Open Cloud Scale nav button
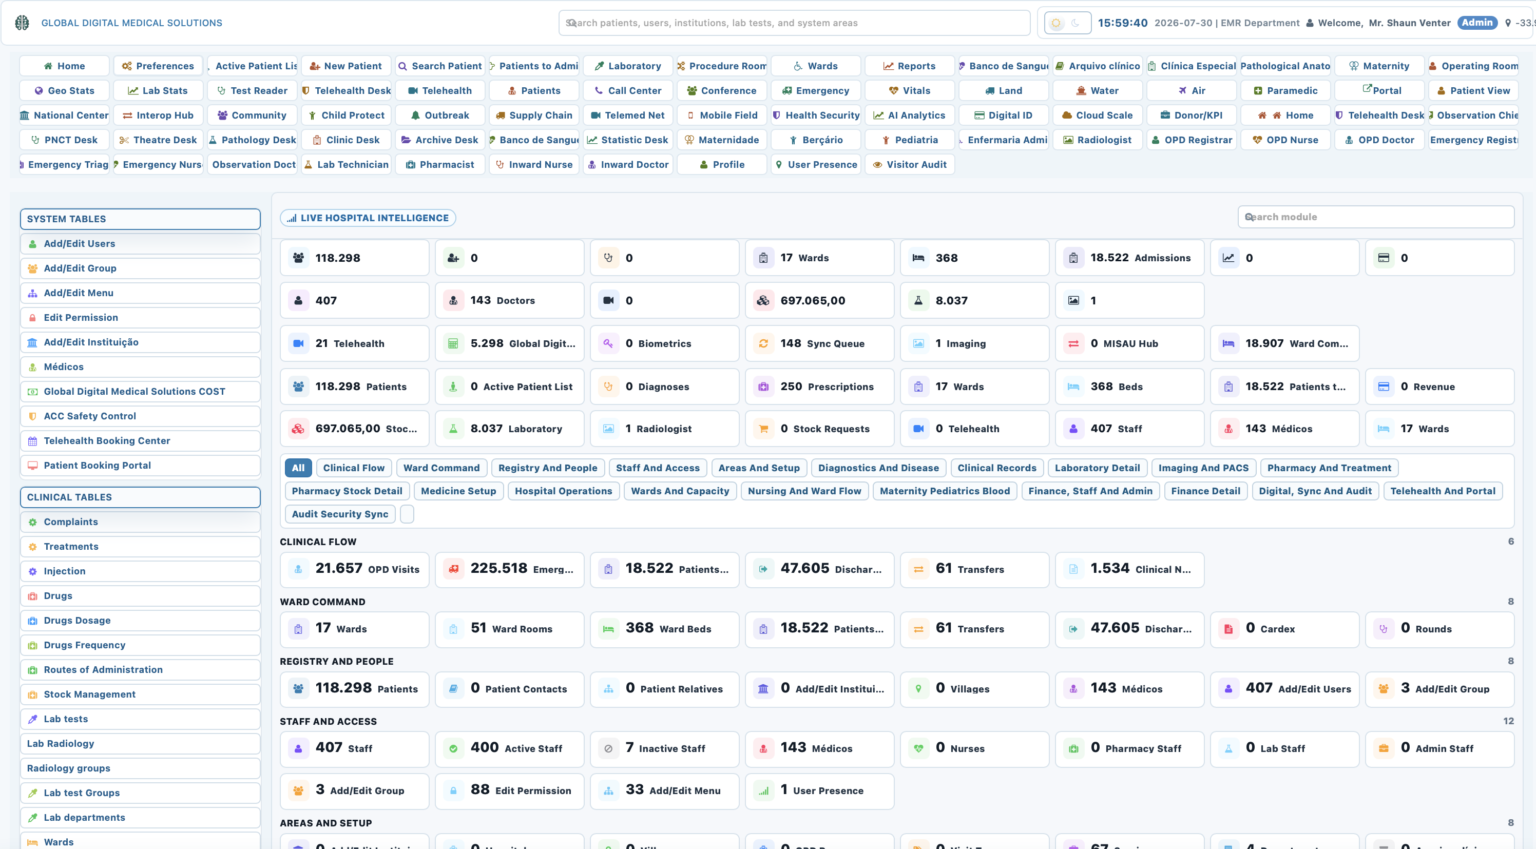 pos(1097,115)
